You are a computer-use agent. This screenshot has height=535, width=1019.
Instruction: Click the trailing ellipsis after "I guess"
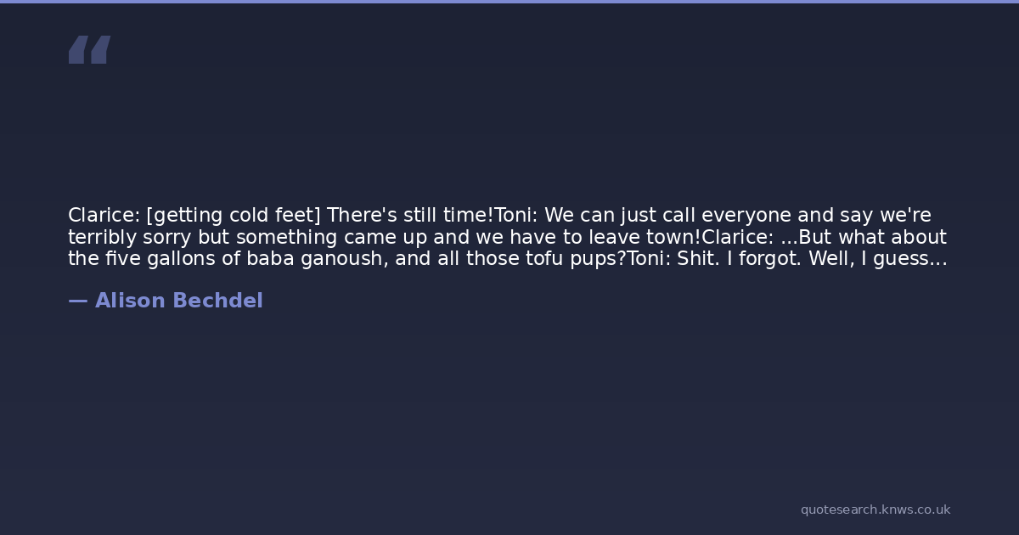coord(937,259)
